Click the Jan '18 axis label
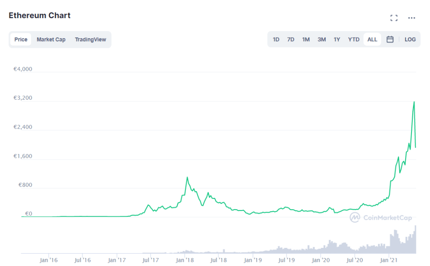The width and height of the screenshot is (430, 266). [x=185, y=260]
